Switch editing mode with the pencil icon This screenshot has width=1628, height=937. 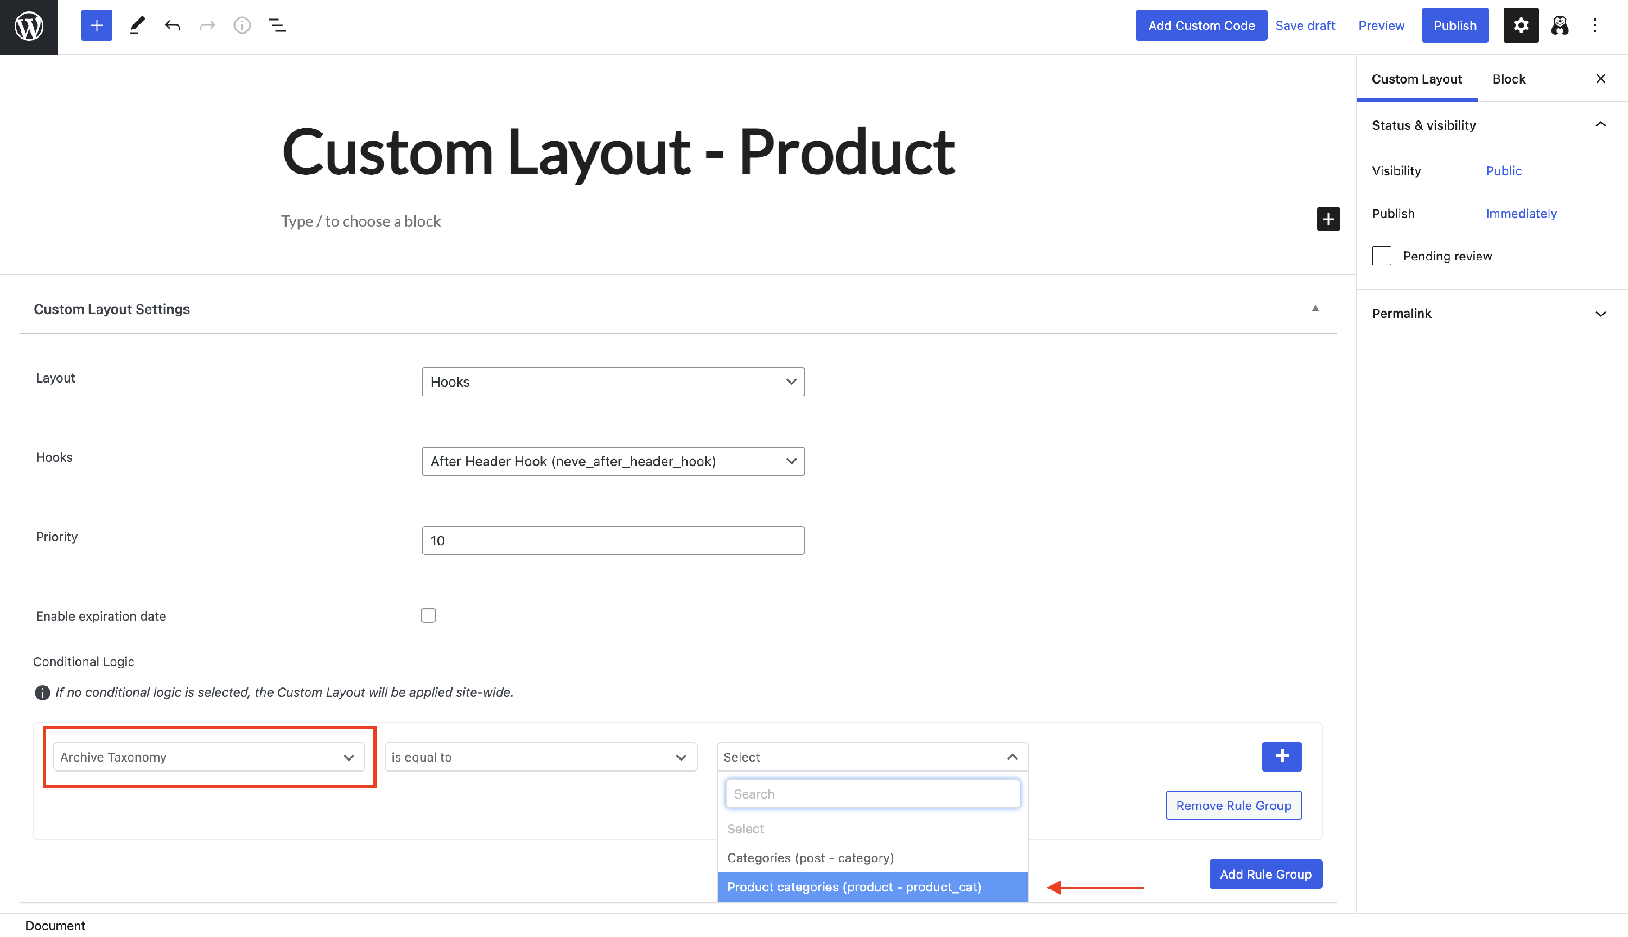click(136, 25)
